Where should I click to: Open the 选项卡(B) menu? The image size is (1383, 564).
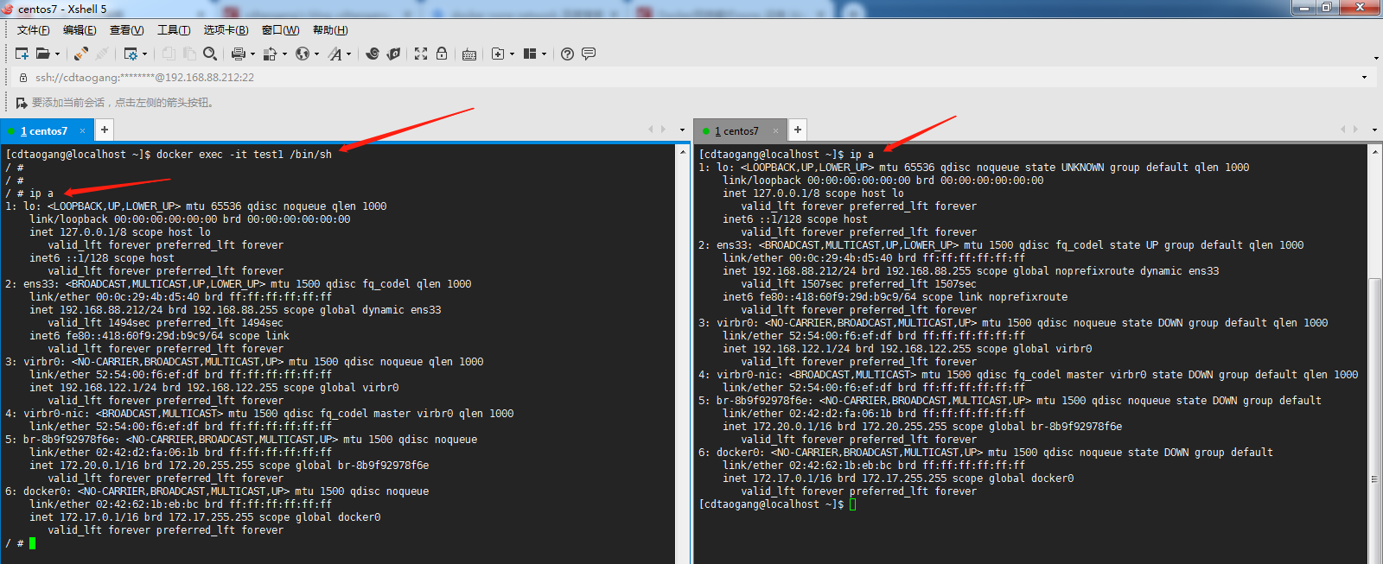click(226, 30)
